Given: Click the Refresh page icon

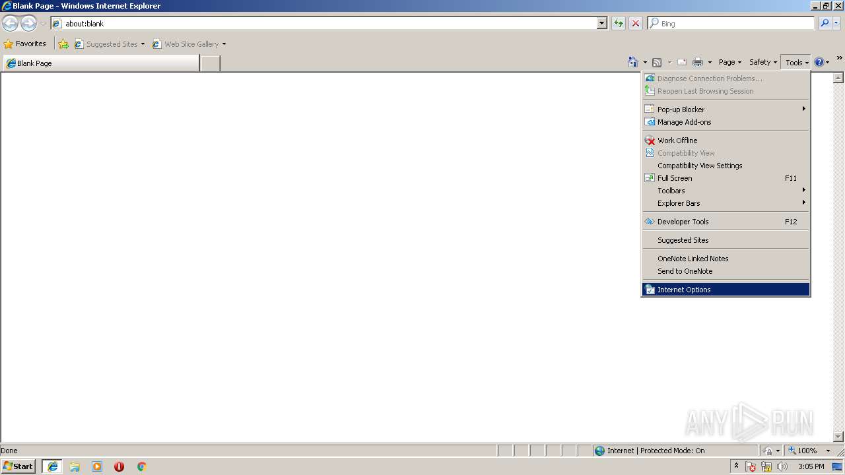Looking at the screenshot, I should point(619,23).
